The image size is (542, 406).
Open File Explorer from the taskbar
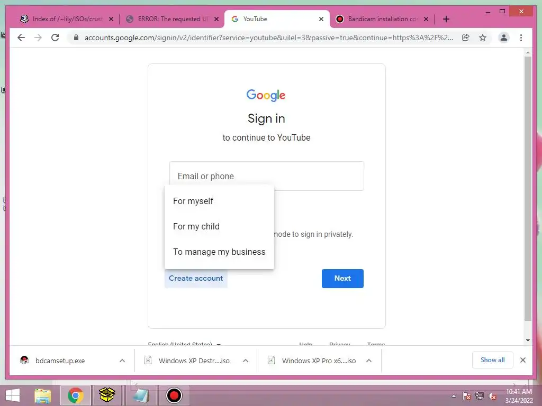pos(42,395)
